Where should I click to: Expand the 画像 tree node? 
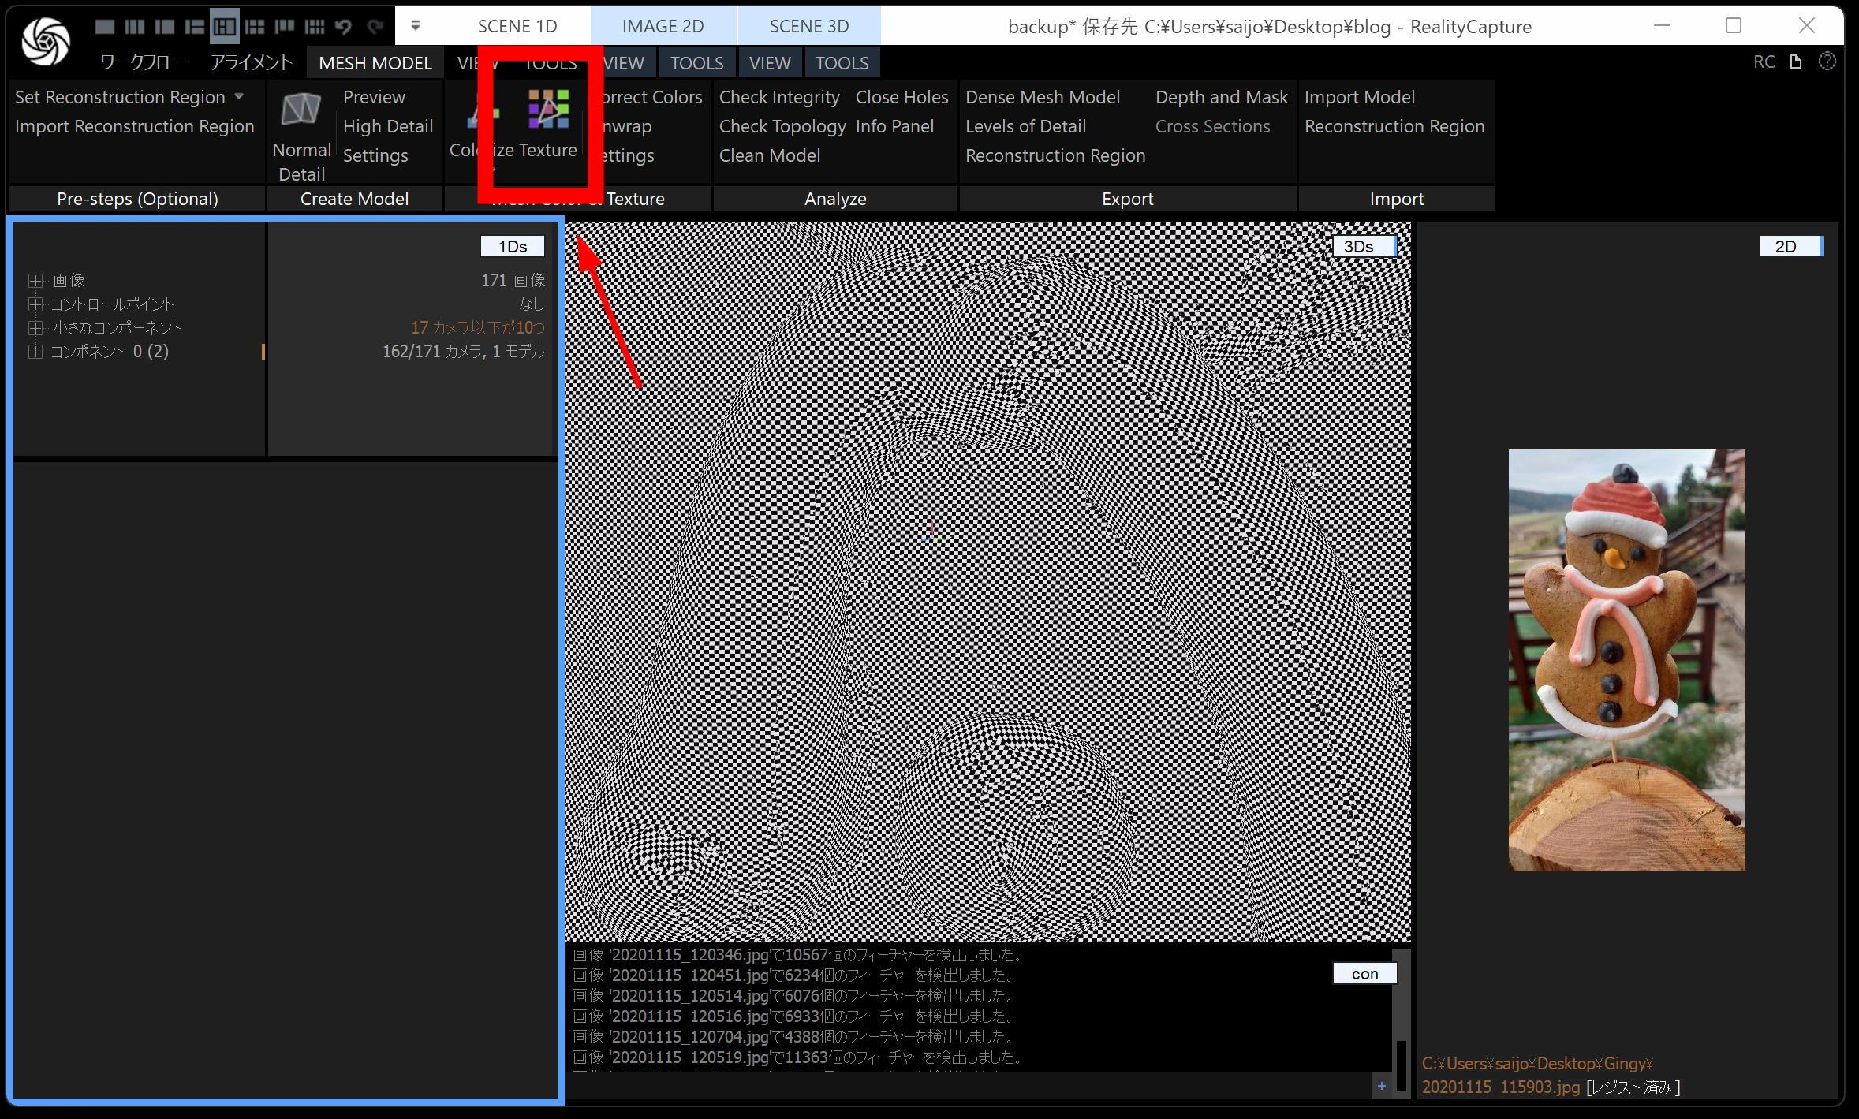coord(35,281)
